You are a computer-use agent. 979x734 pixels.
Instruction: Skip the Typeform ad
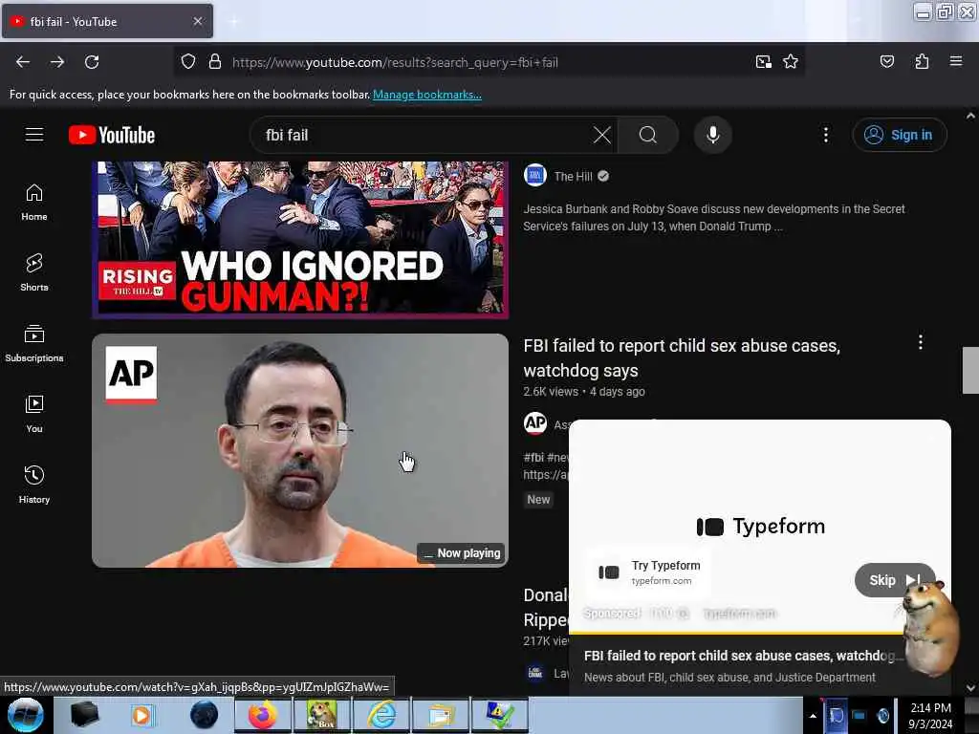pos(895,580)
